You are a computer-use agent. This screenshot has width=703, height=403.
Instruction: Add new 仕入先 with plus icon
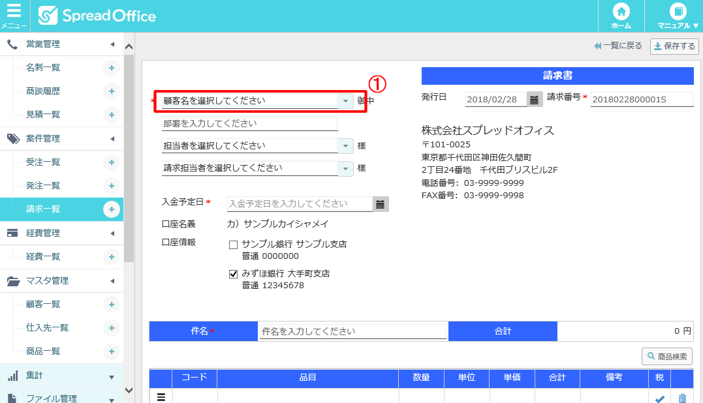pos(112,328)
